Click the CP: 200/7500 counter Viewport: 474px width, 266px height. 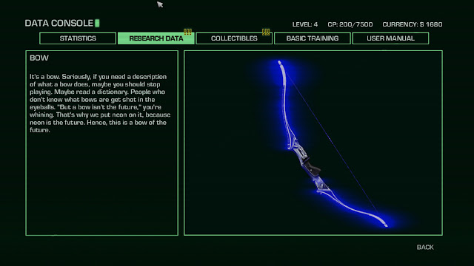350,24
